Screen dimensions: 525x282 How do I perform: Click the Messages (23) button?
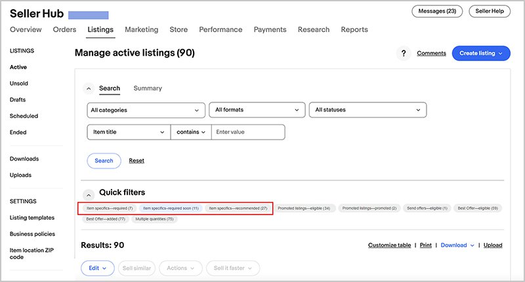(437, 11)
